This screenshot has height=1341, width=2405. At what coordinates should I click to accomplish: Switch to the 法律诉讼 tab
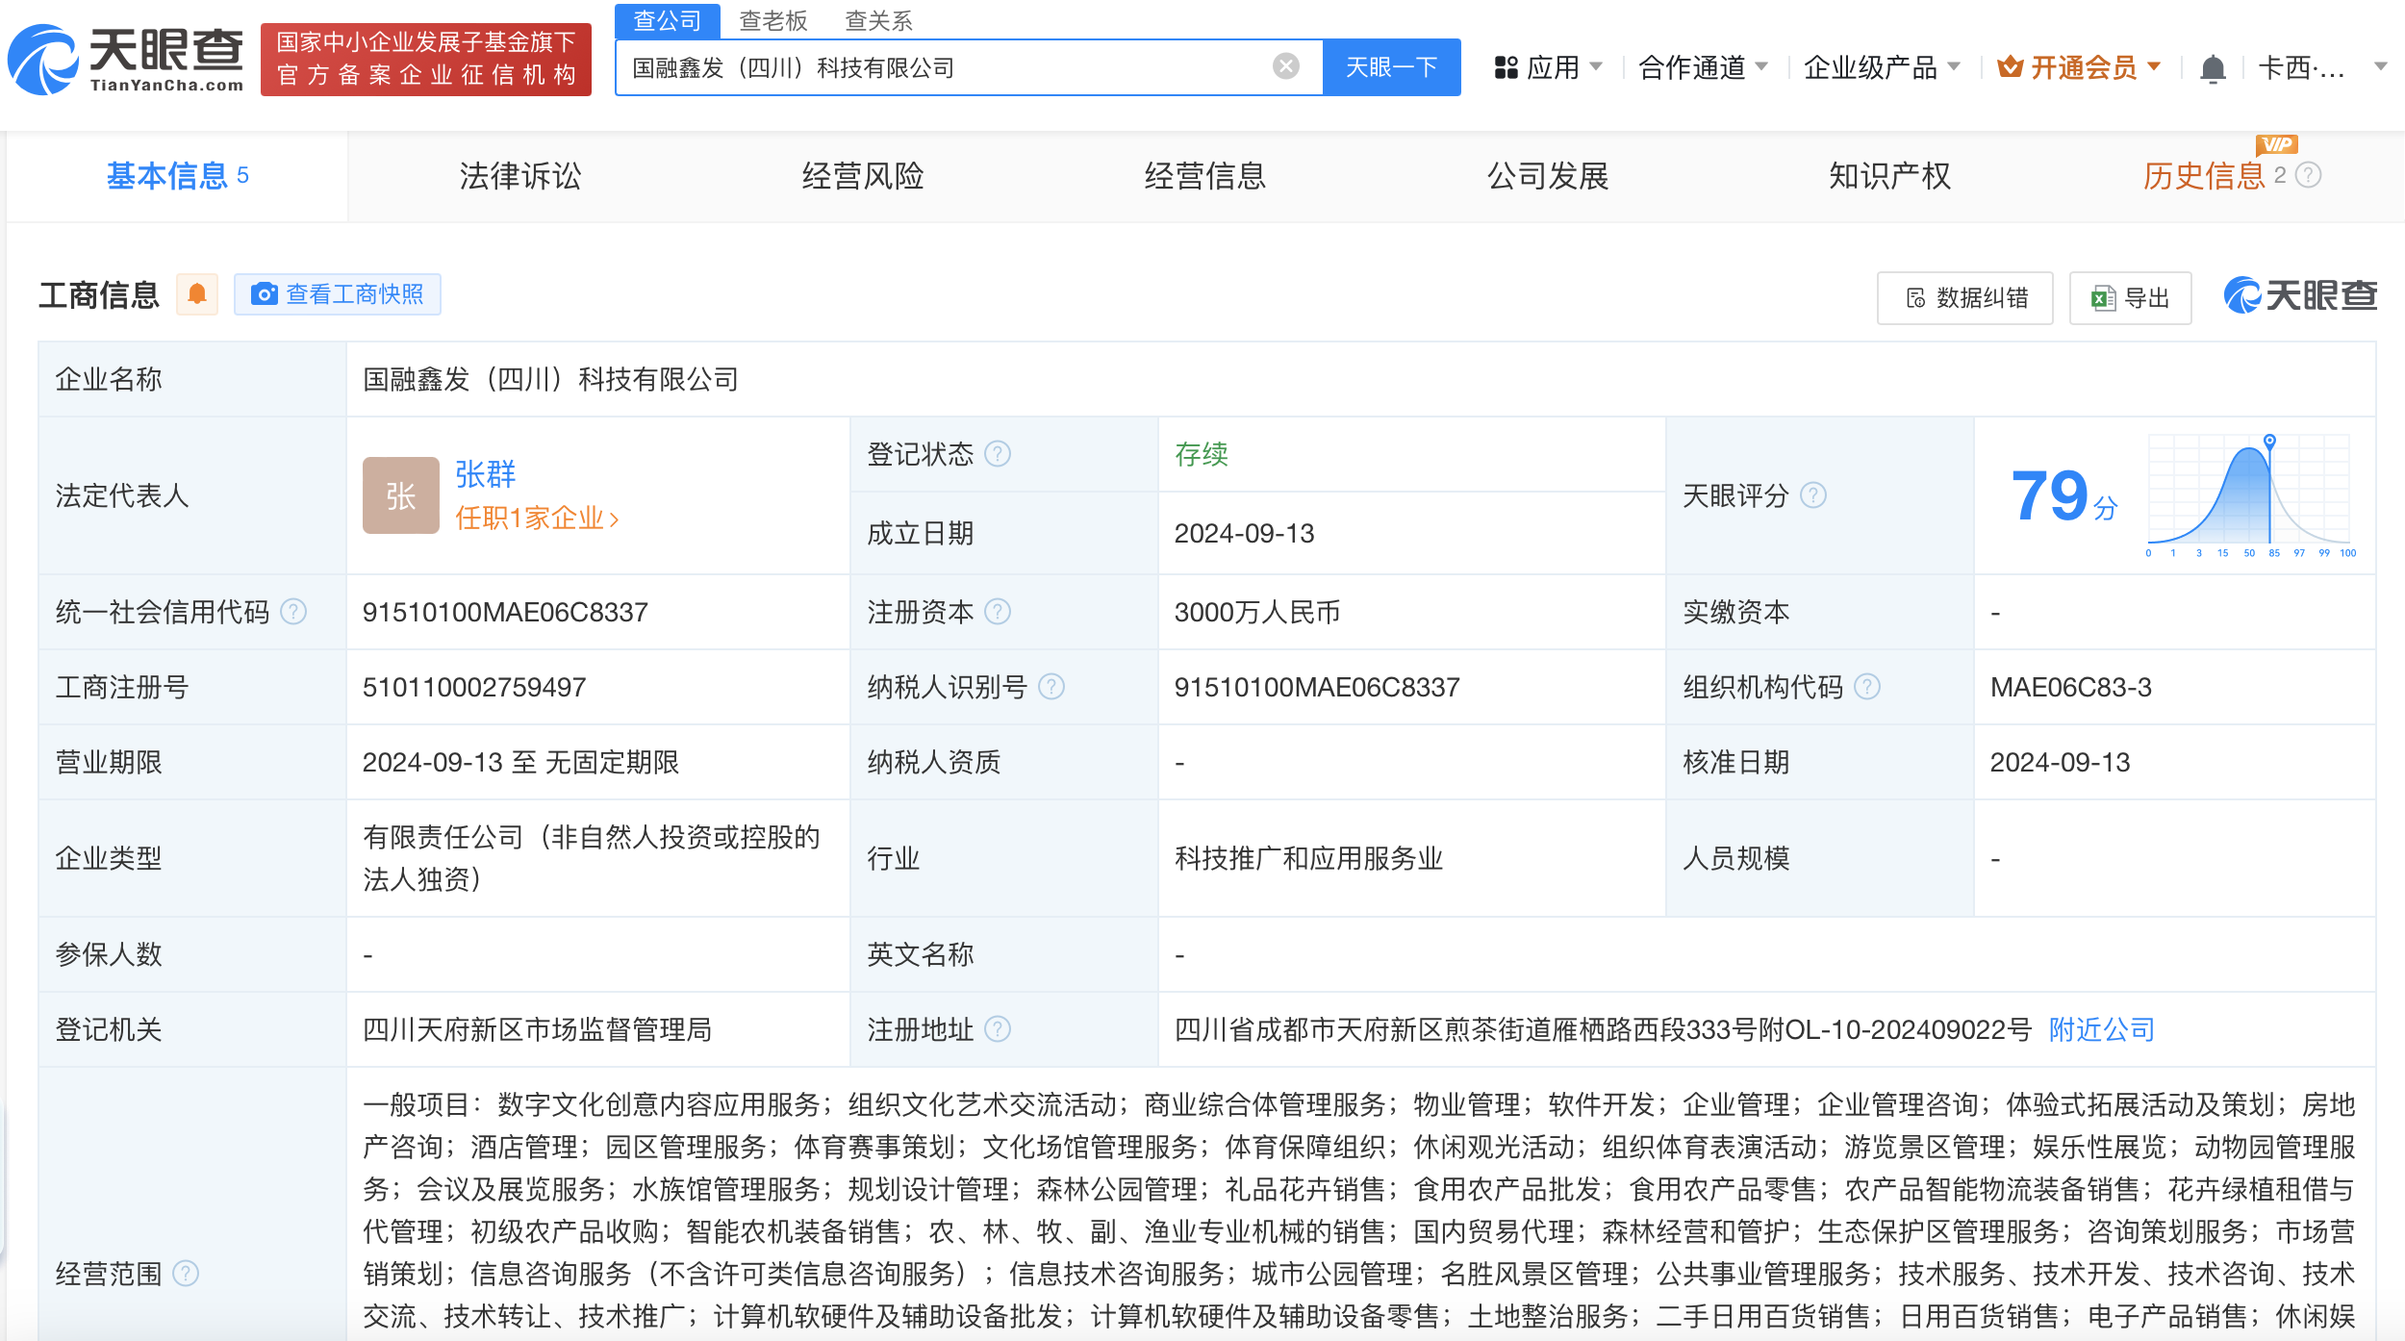520,176
